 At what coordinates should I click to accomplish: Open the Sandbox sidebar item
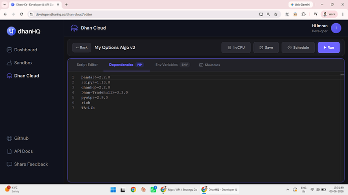tap(20, 63)
